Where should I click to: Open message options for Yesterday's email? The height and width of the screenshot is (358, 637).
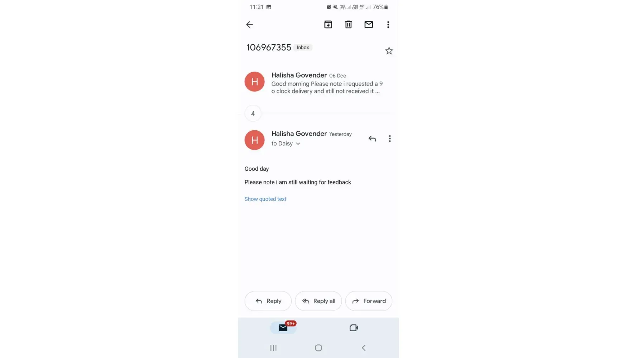click(390, 139)
